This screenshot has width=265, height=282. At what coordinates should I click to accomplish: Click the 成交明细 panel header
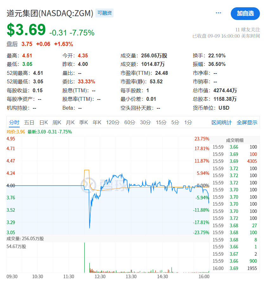click(235, 140)
